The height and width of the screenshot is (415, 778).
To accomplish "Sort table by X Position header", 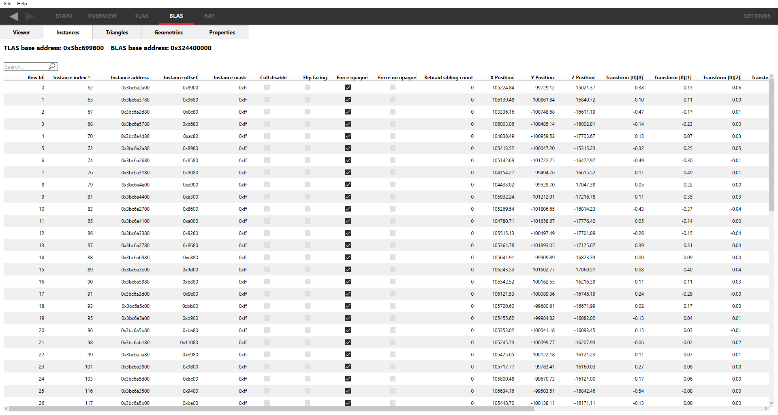I will pos(502,78).
